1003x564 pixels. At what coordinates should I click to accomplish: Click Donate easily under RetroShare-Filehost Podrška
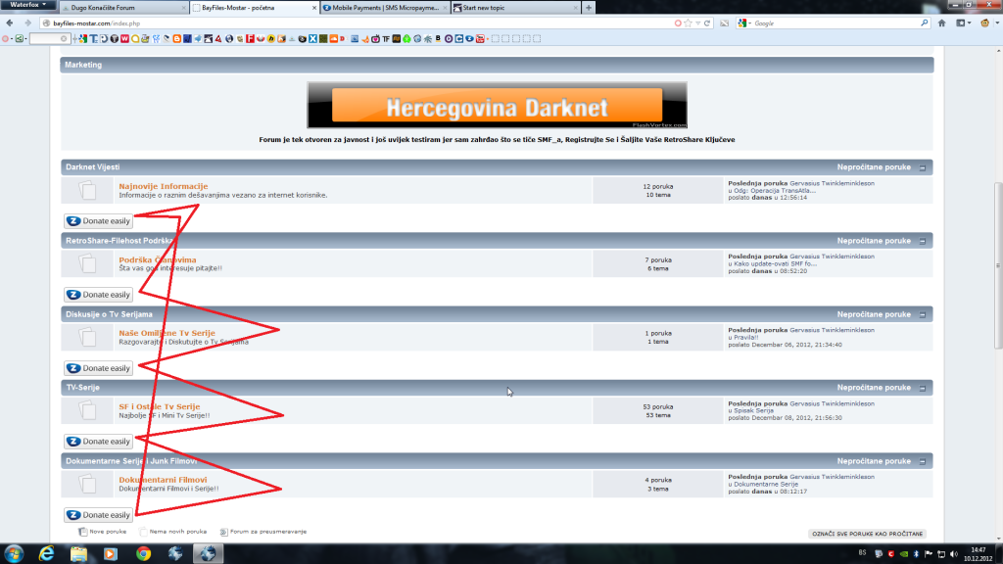pos(99,295)
